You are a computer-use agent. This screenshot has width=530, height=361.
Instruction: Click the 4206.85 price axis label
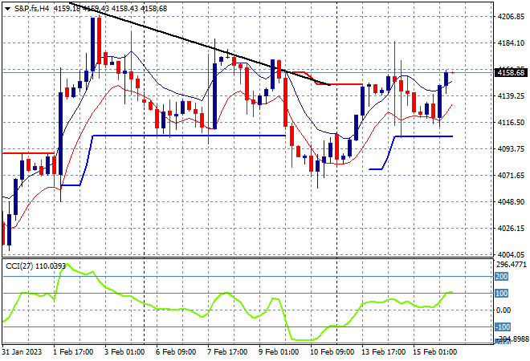coord(511,17)
